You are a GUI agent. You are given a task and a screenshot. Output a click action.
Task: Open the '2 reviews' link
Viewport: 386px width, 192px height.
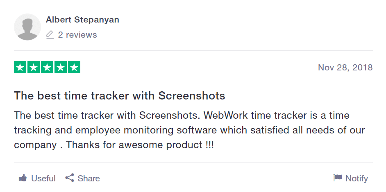[77, 35]
